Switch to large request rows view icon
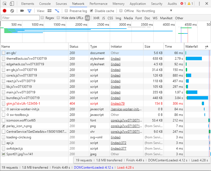211x171 pixels. 49,11
